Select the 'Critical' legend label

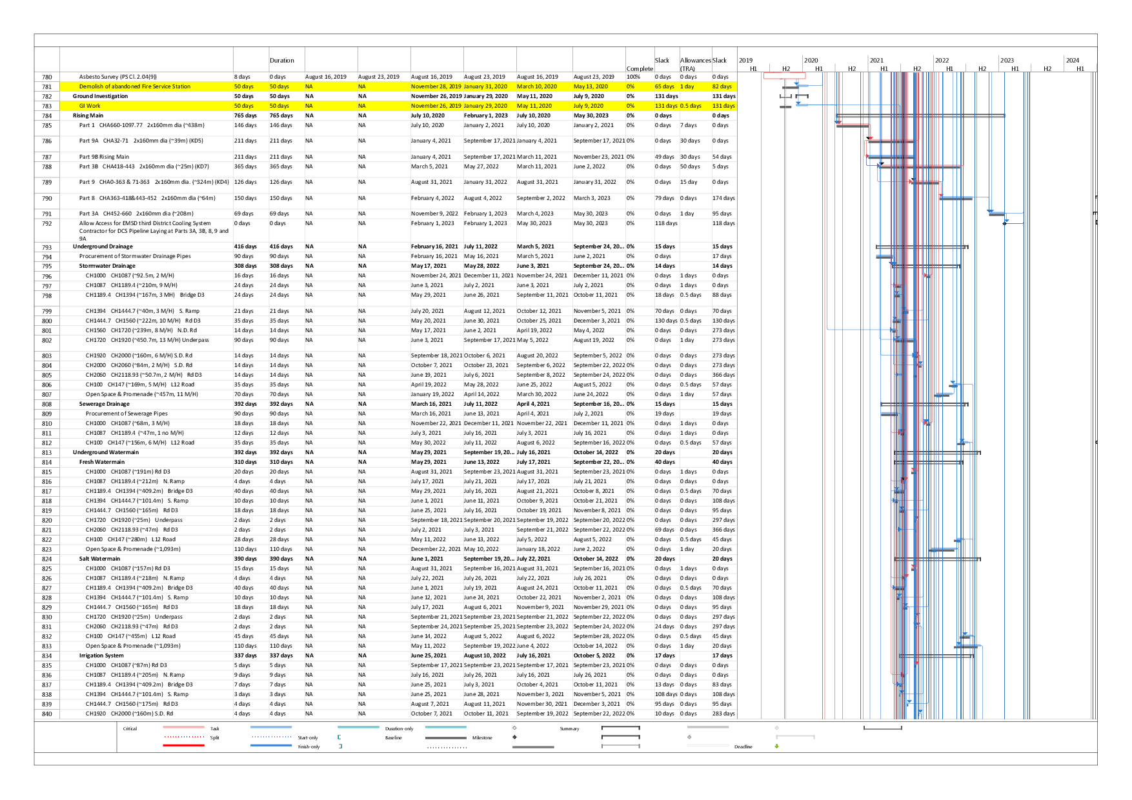130,728
